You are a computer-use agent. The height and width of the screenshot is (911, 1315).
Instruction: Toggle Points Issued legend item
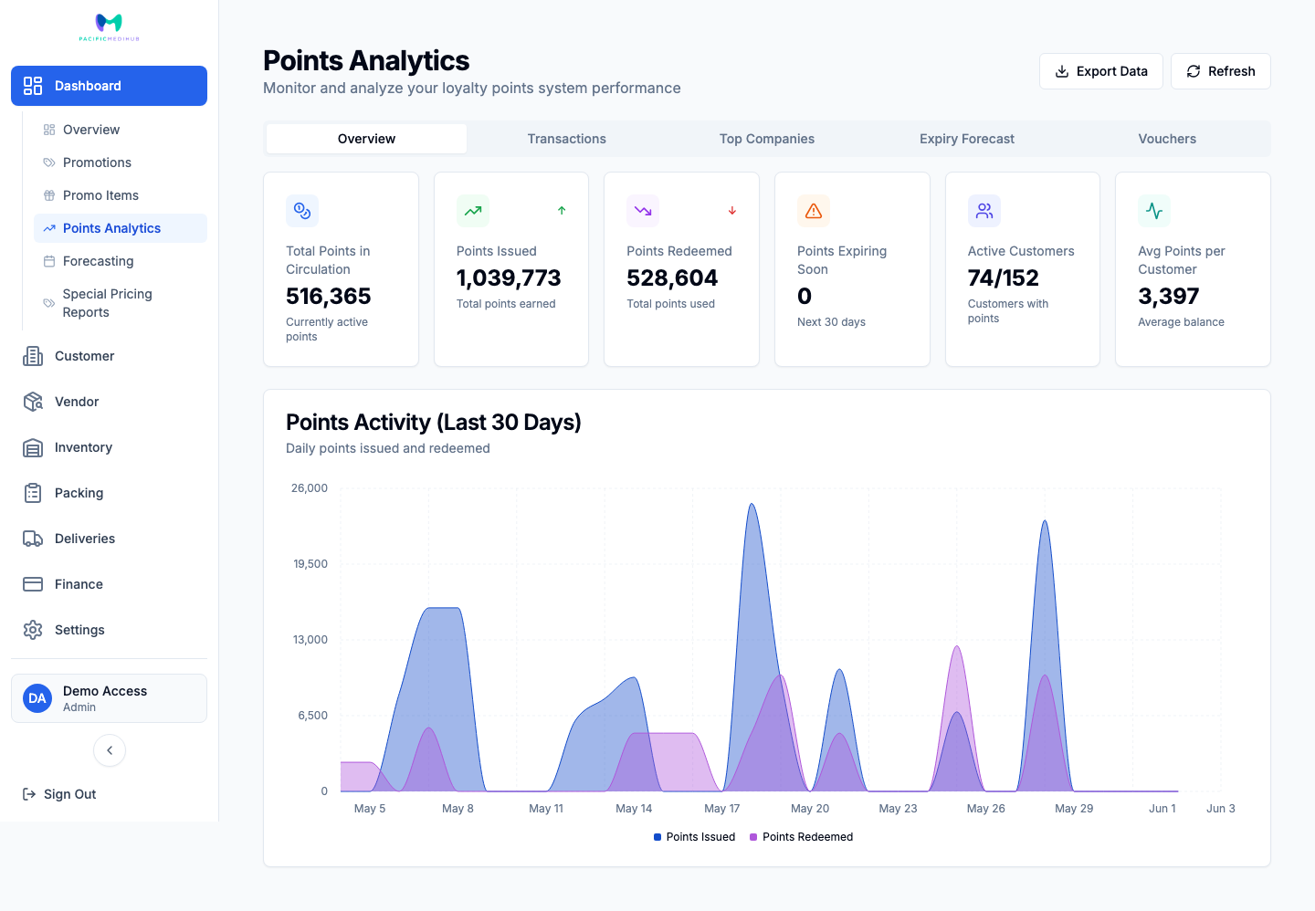pyautogui.click(x=695, y=837)
